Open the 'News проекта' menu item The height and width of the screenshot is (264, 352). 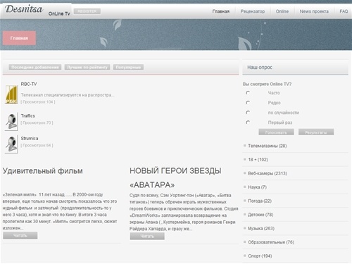pos(314,11)
